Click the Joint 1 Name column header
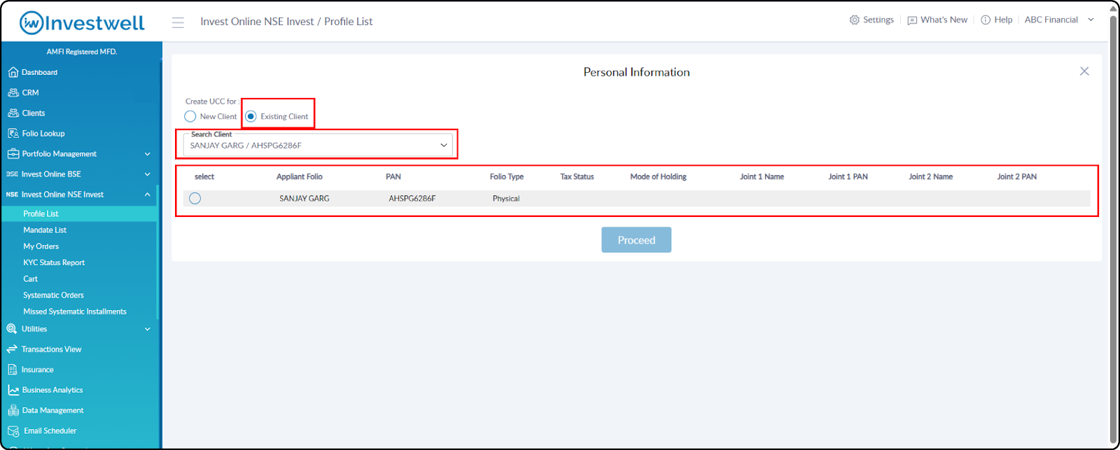Viewport: 1120px width, 450px height. tap(762, 176)
